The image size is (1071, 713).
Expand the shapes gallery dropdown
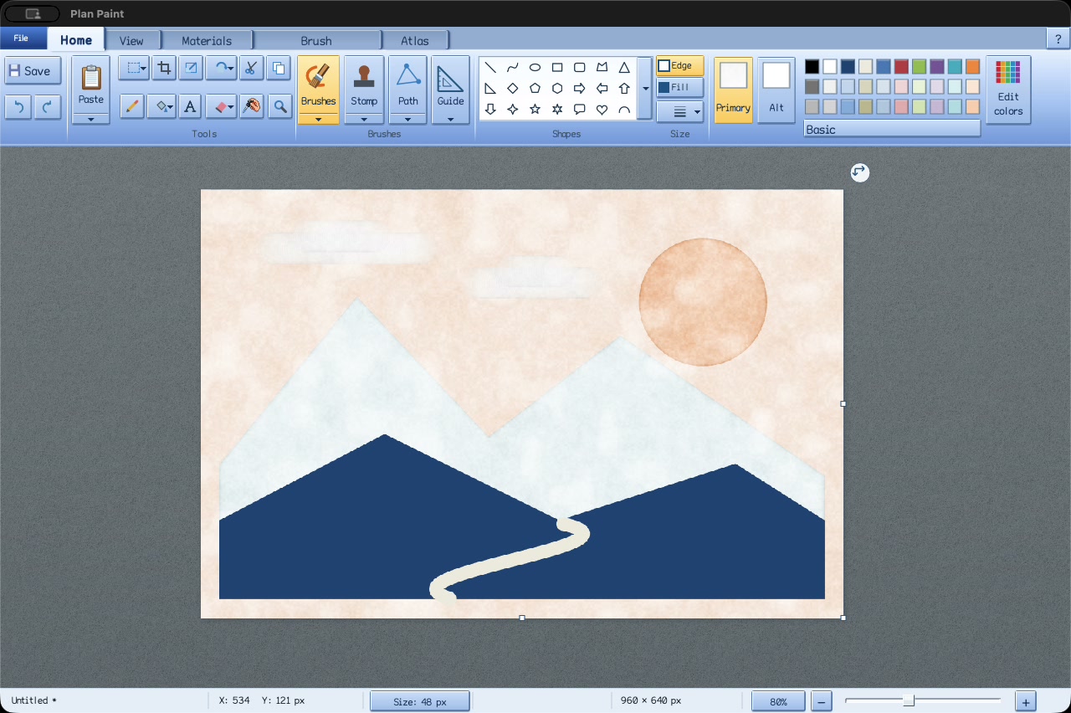(x=645, y=88)
